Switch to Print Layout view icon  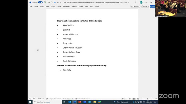point(134,99)
